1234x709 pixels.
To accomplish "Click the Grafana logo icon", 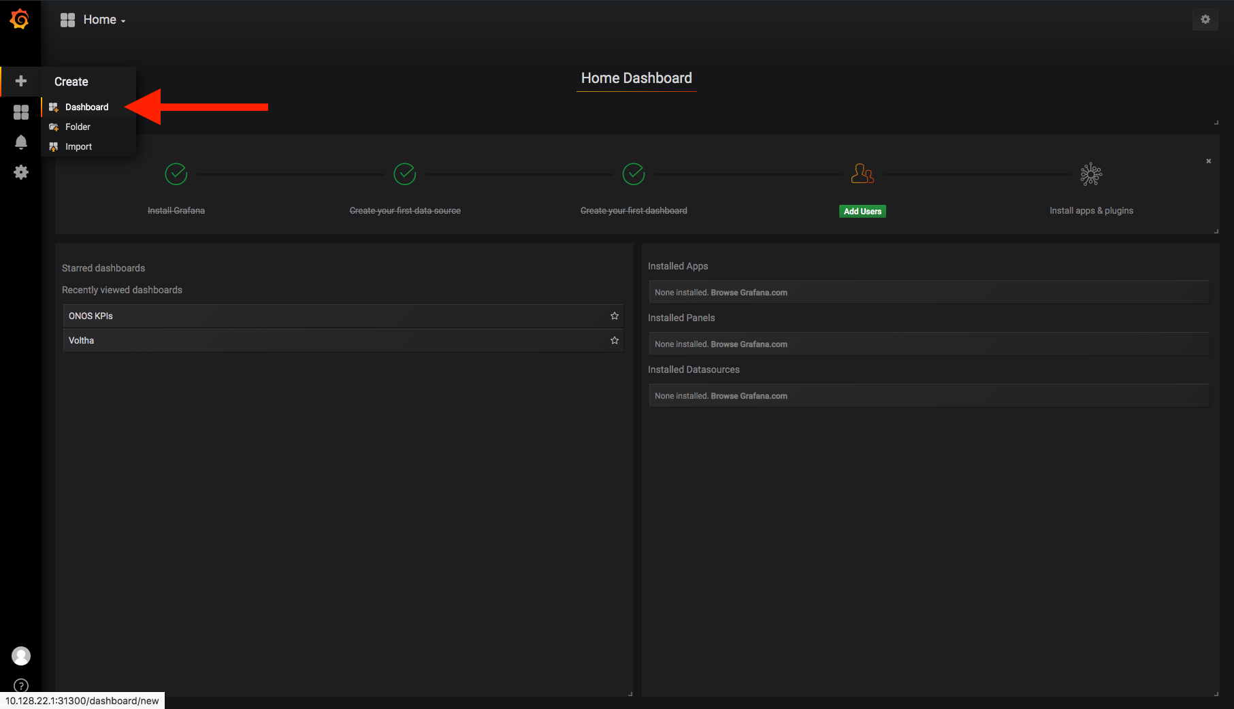I will point(20,19).
